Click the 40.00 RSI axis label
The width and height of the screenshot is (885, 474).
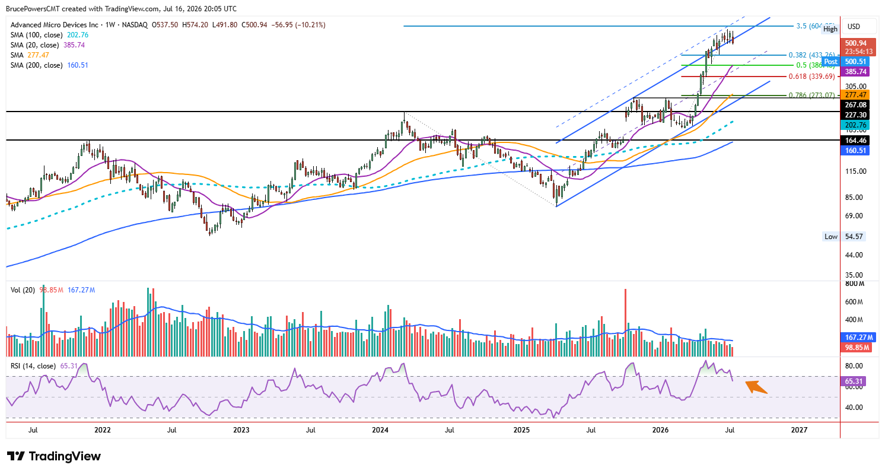[x=854, y=408]
